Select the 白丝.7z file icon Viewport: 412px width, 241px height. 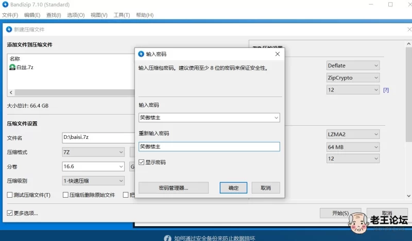(x=12, y=68)
